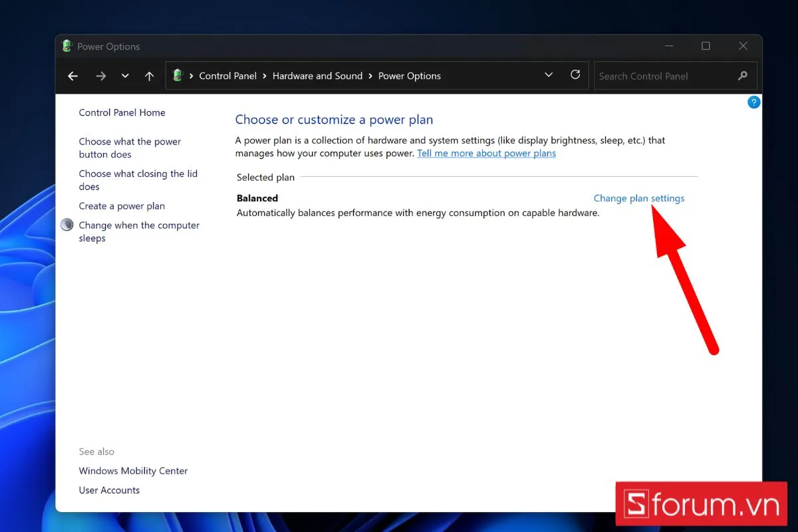This screenshot has width=798, height=532.
Task: Go up one level with Up arrow
Action: coord(150,76)
